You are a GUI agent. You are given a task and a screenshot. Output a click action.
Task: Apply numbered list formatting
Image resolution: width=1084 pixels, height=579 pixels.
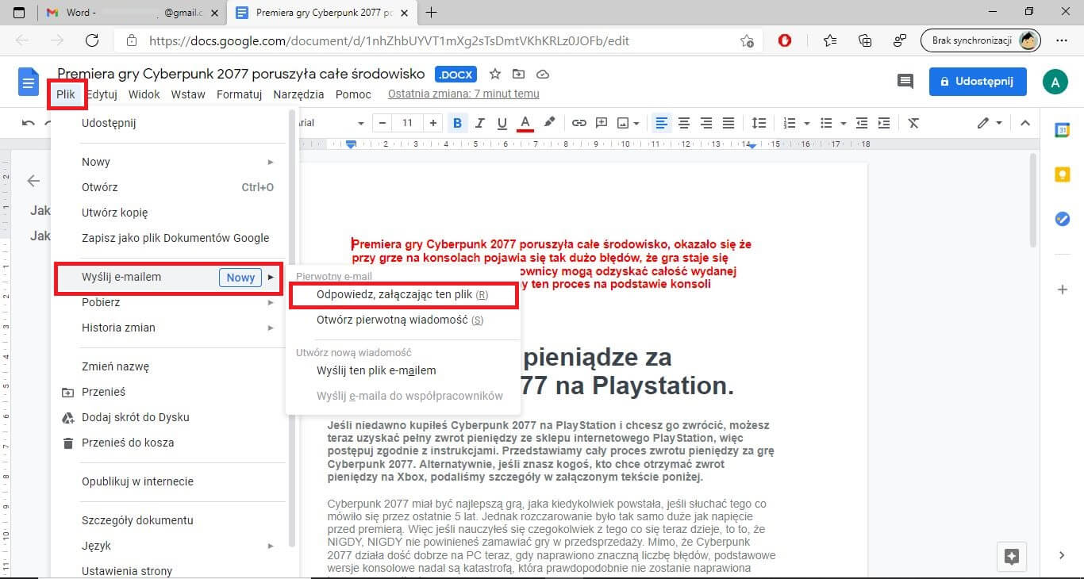click(789, 123)
